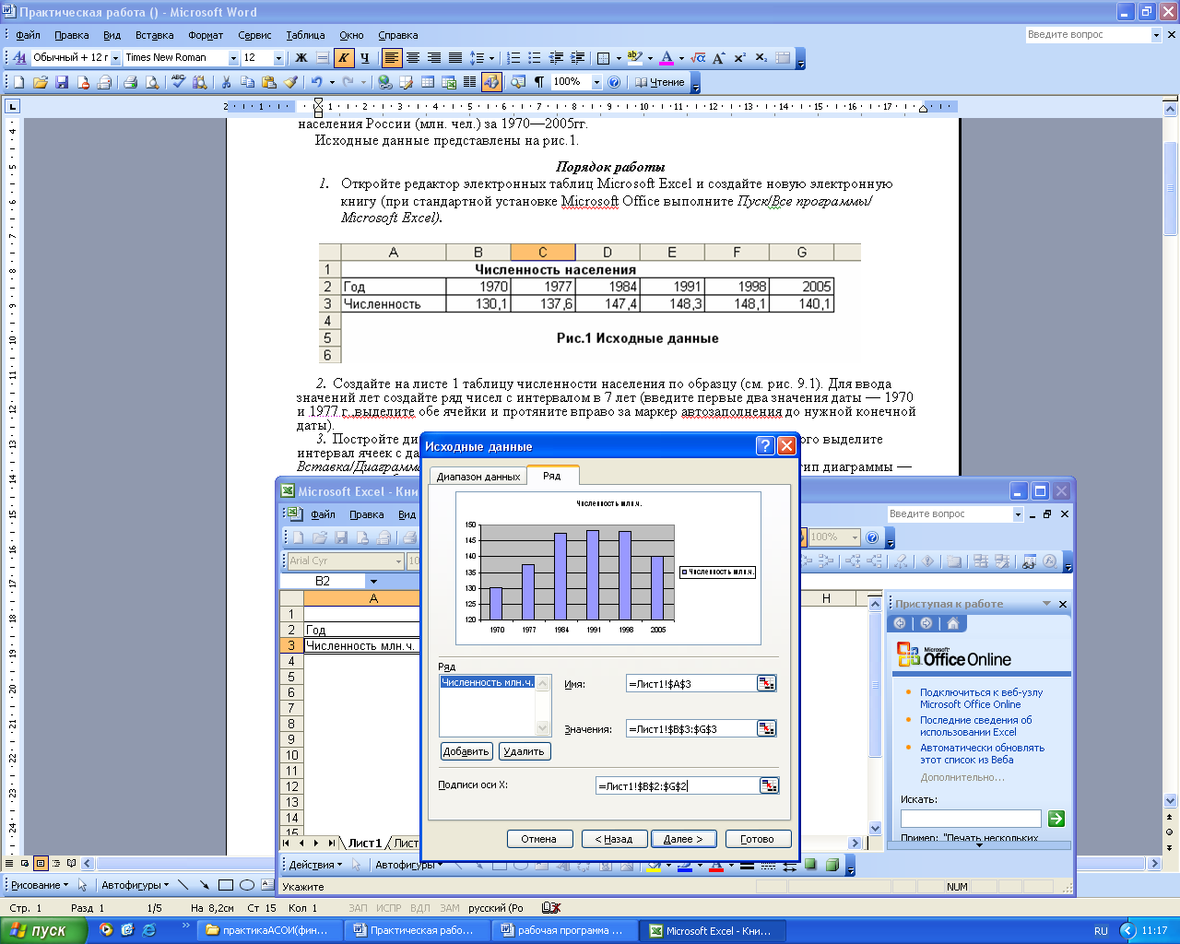The width and height of the screenshot is (1180, 944).
Task: Toggle bold Ж formatting in Word
Action: pos(301,57)
